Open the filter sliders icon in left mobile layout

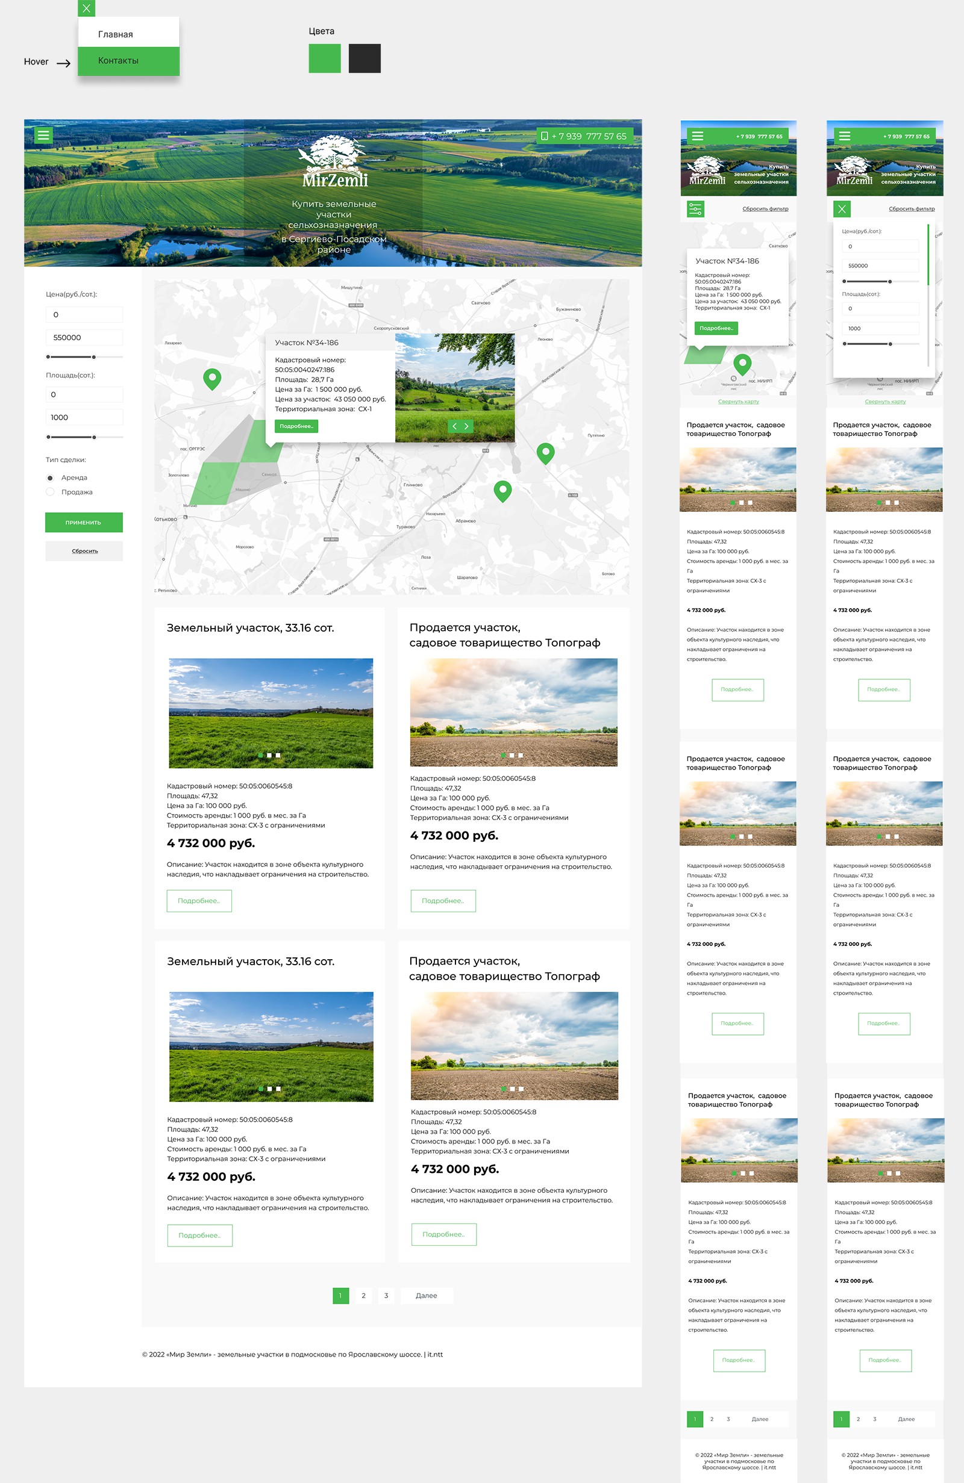[x=695, y=209]
